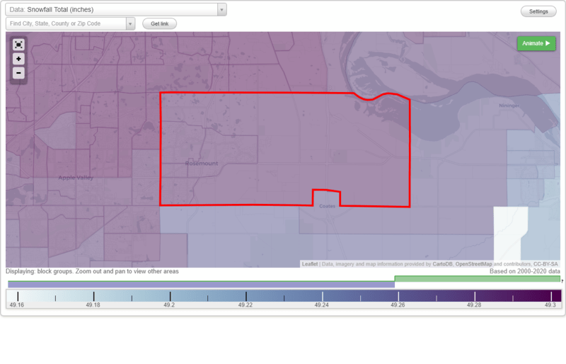
Task: Open the Leaflet attribution link
Action: tap(310, 264)
